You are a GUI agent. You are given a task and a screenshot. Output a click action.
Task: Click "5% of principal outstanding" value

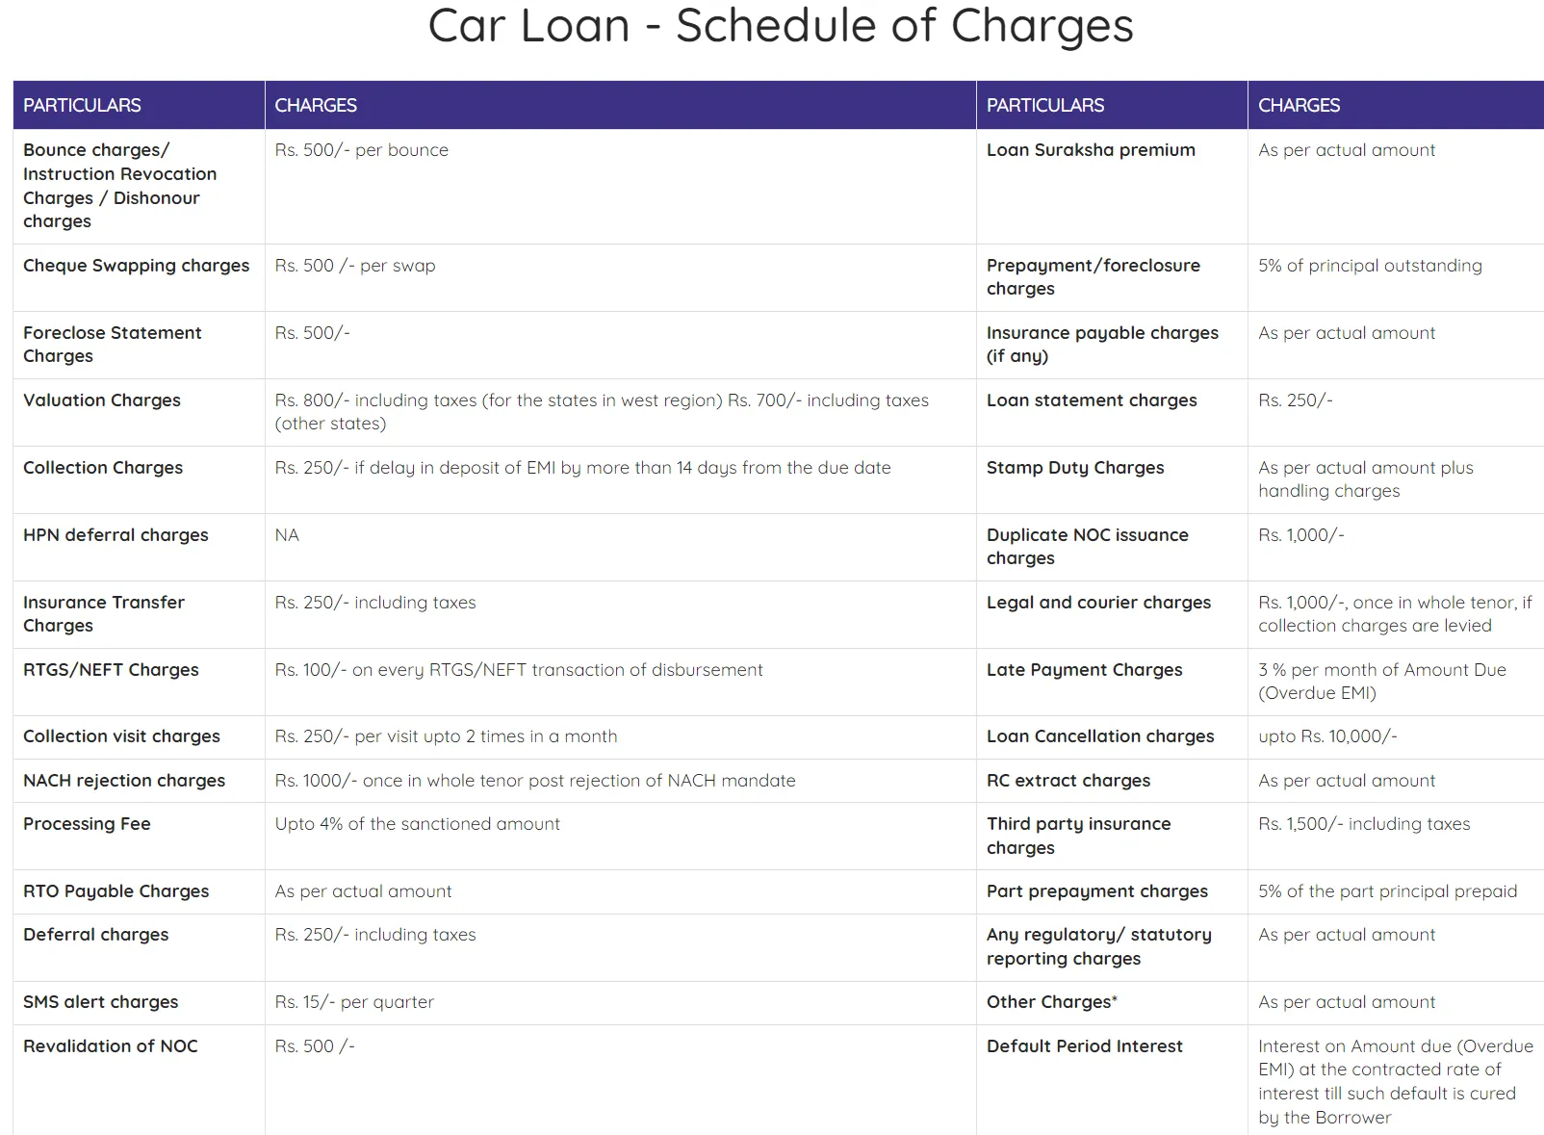tap(1370, 266)
